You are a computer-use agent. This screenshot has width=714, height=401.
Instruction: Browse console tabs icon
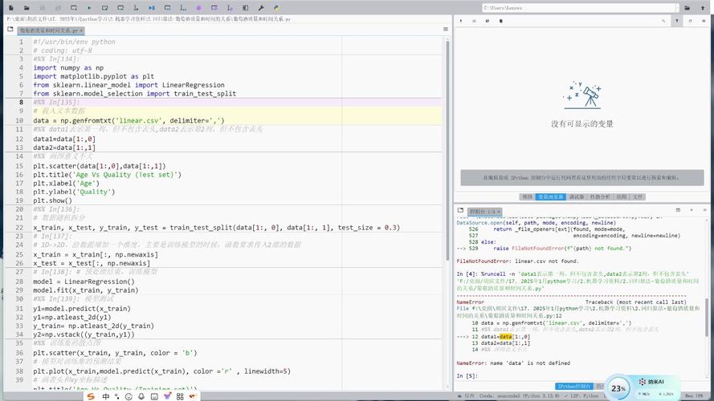(x=460, y=210)
